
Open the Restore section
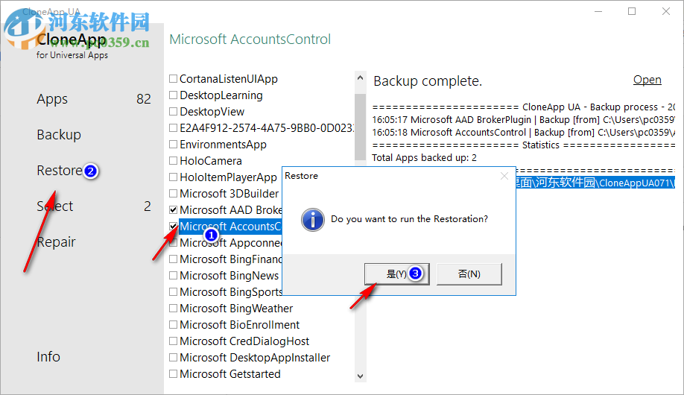click(59, 171)
